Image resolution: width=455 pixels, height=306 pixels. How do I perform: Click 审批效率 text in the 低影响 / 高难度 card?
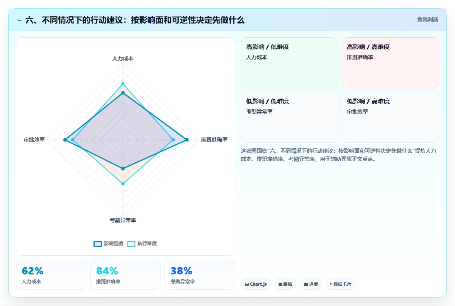(357, 111)
